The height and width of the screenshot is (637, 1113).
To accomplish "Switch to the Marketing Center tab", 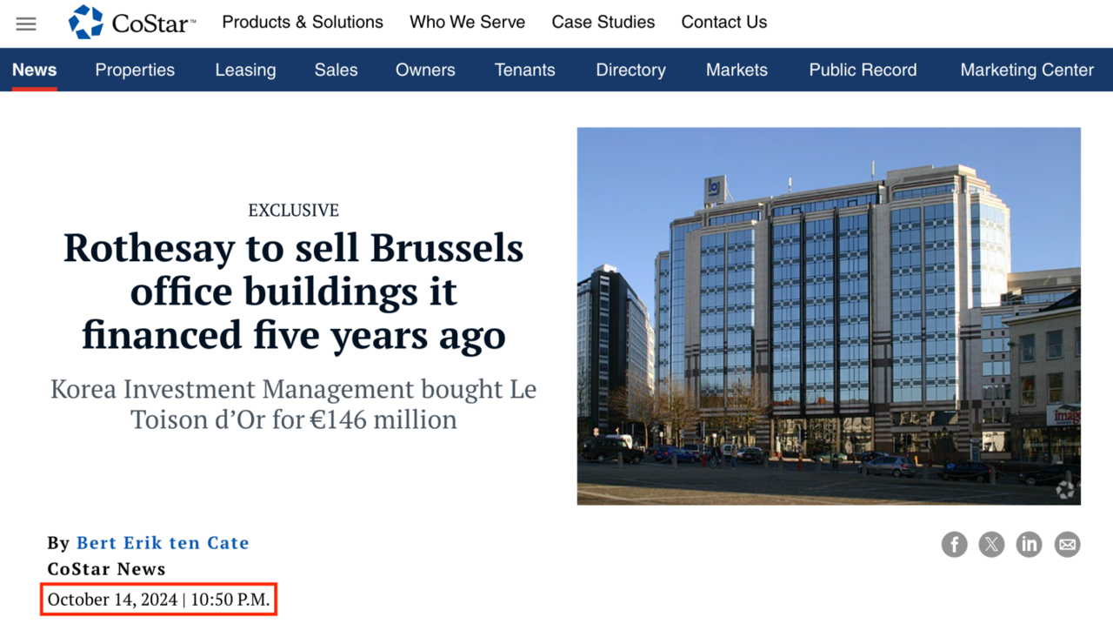I will (1027, 70).
